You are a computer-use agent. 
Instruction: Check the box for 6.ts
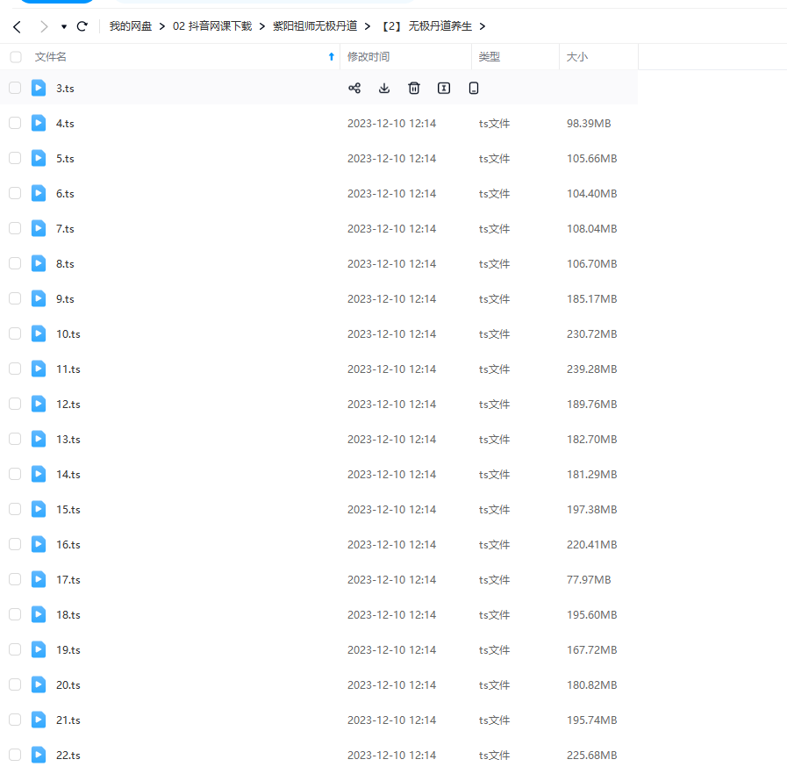click(x=15, y=193)
